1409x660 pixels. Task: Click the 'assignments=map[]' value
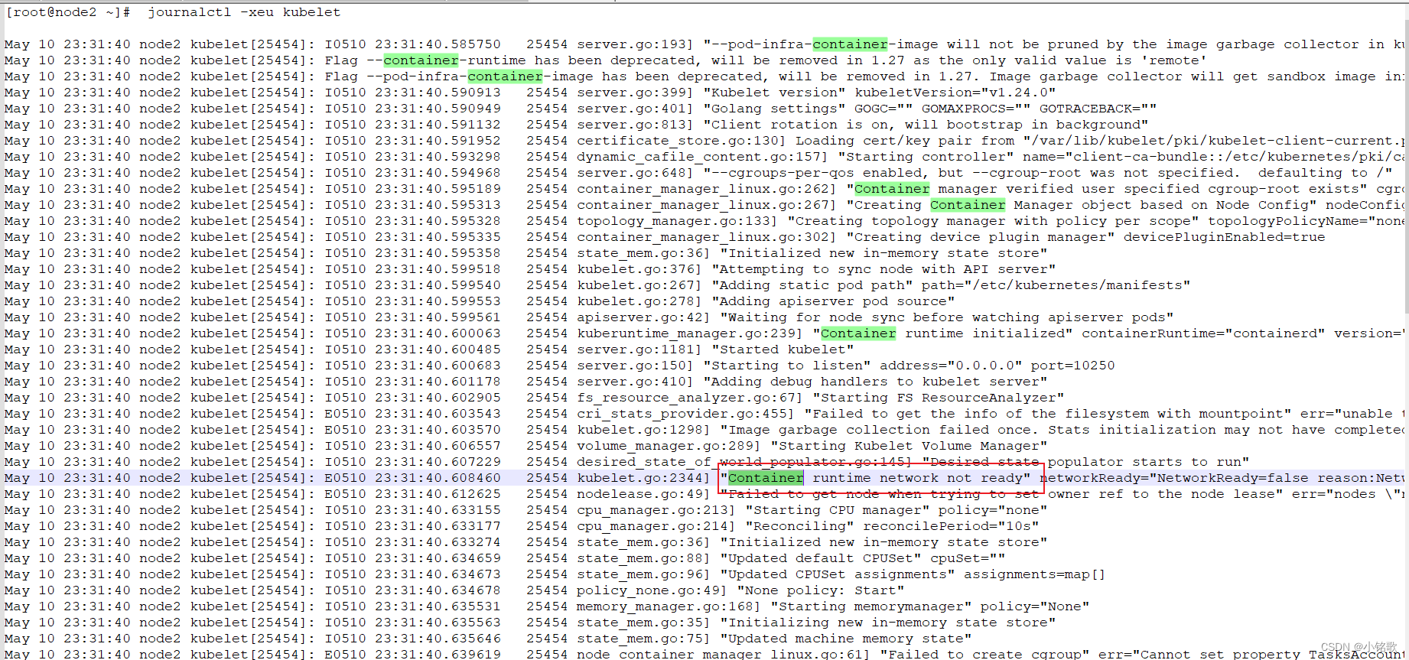tap(1035, 574)
